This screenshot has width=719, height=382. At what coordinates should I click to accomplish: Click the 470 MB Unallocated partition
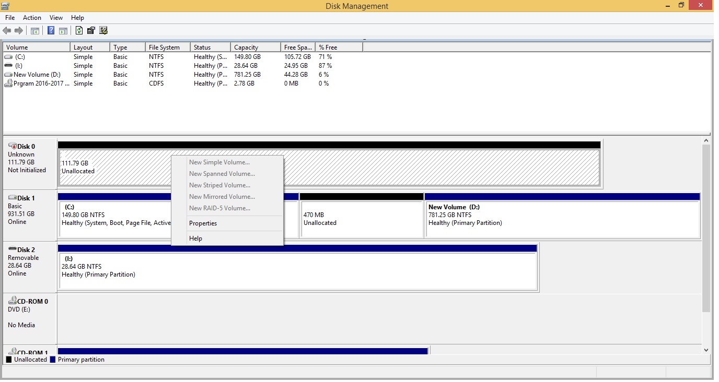pyautogui.click(x=361, y=219)
